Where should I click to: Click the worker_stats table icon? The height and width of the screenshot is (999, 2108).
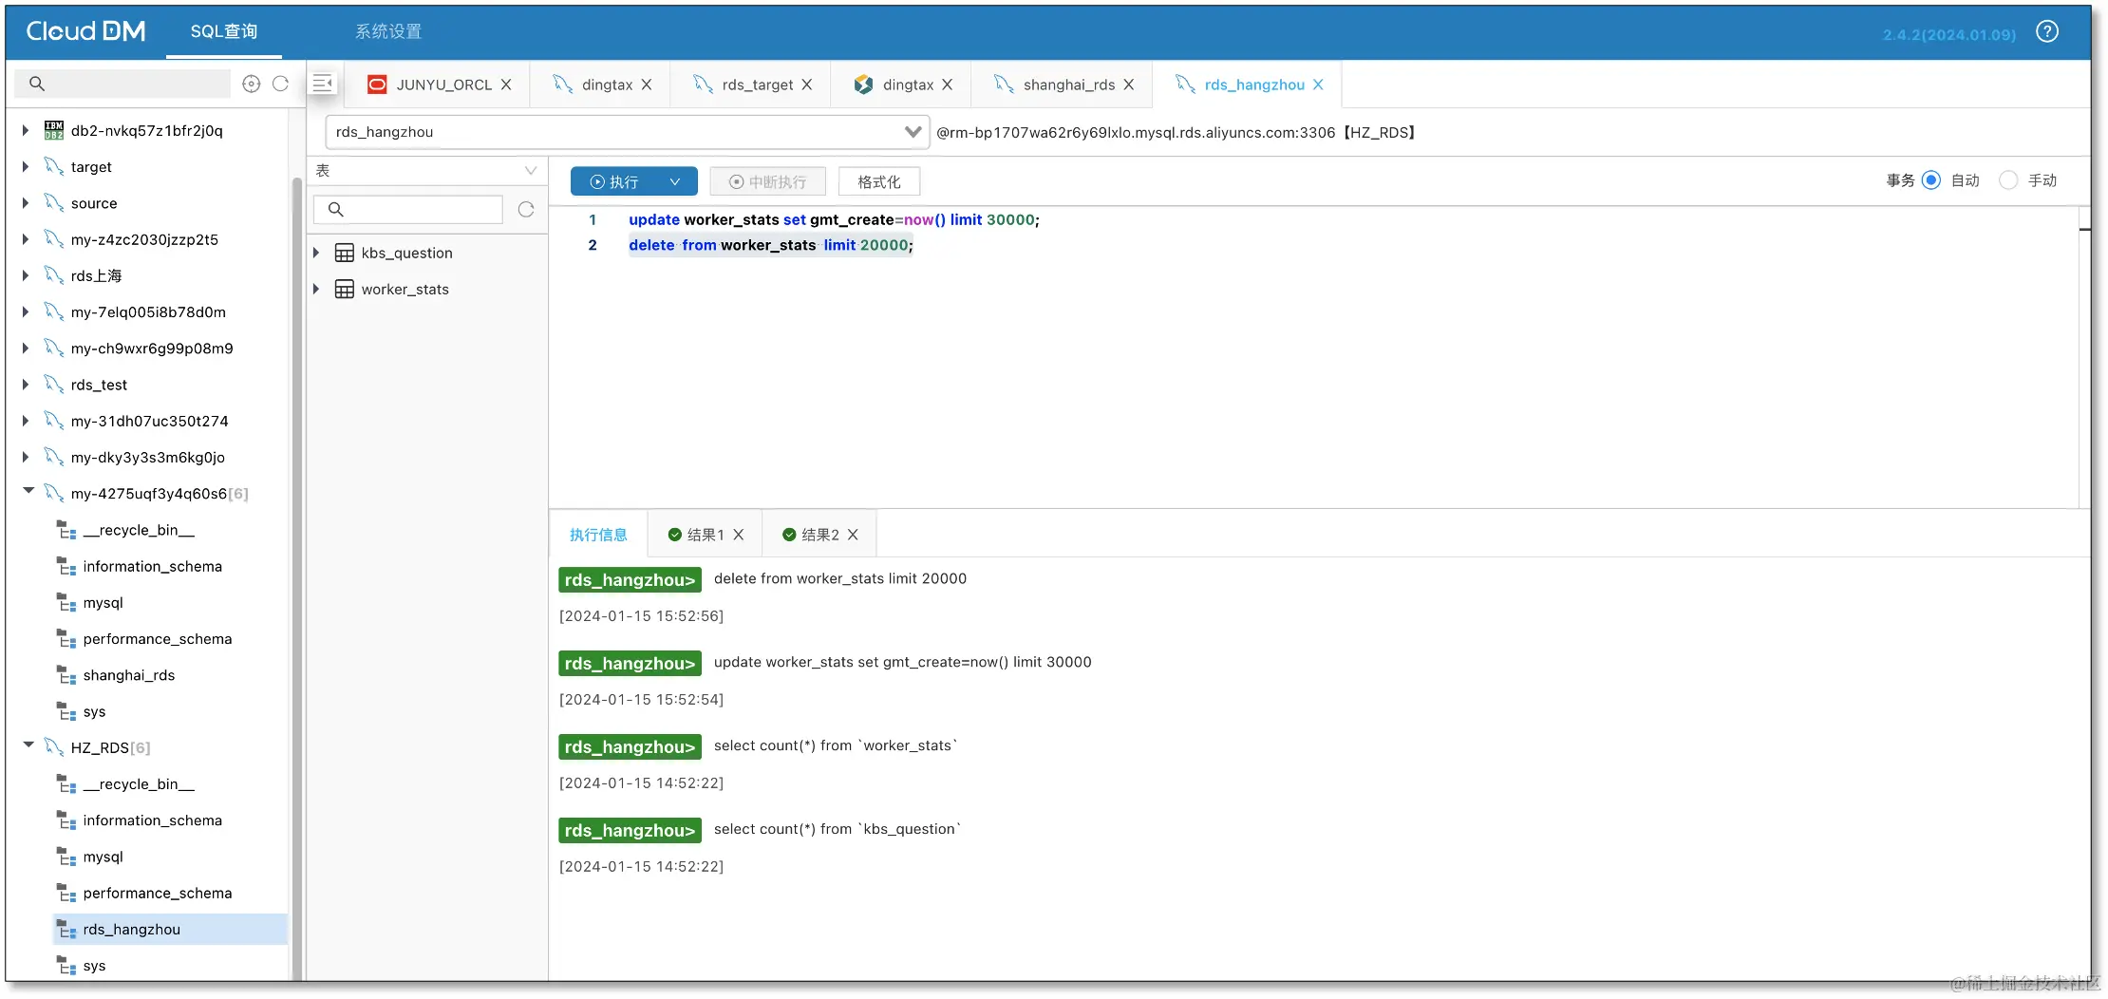344,289
